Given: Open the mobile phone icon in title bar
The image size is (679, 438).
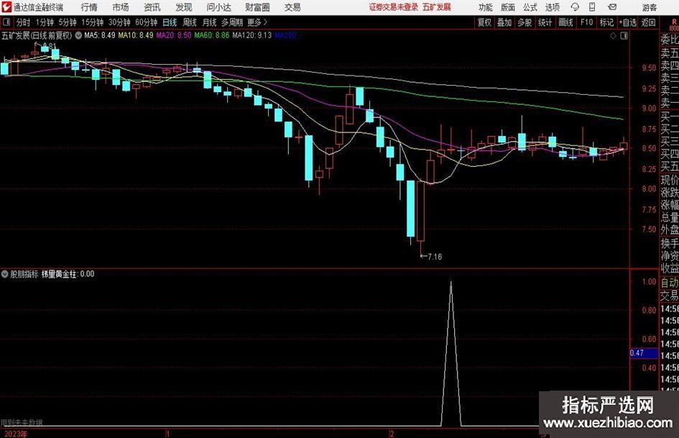Looking at the screenshot, I should coord(592,7).
